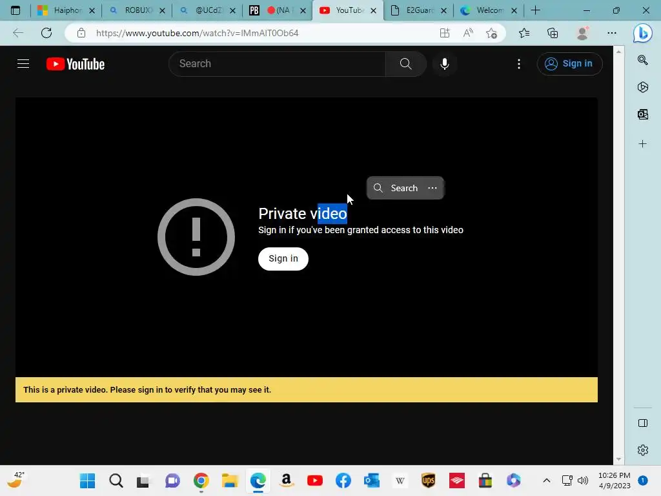This screenshot has width=661, height=496.
Task: Open sidebar settings gear
Action: 642,450
